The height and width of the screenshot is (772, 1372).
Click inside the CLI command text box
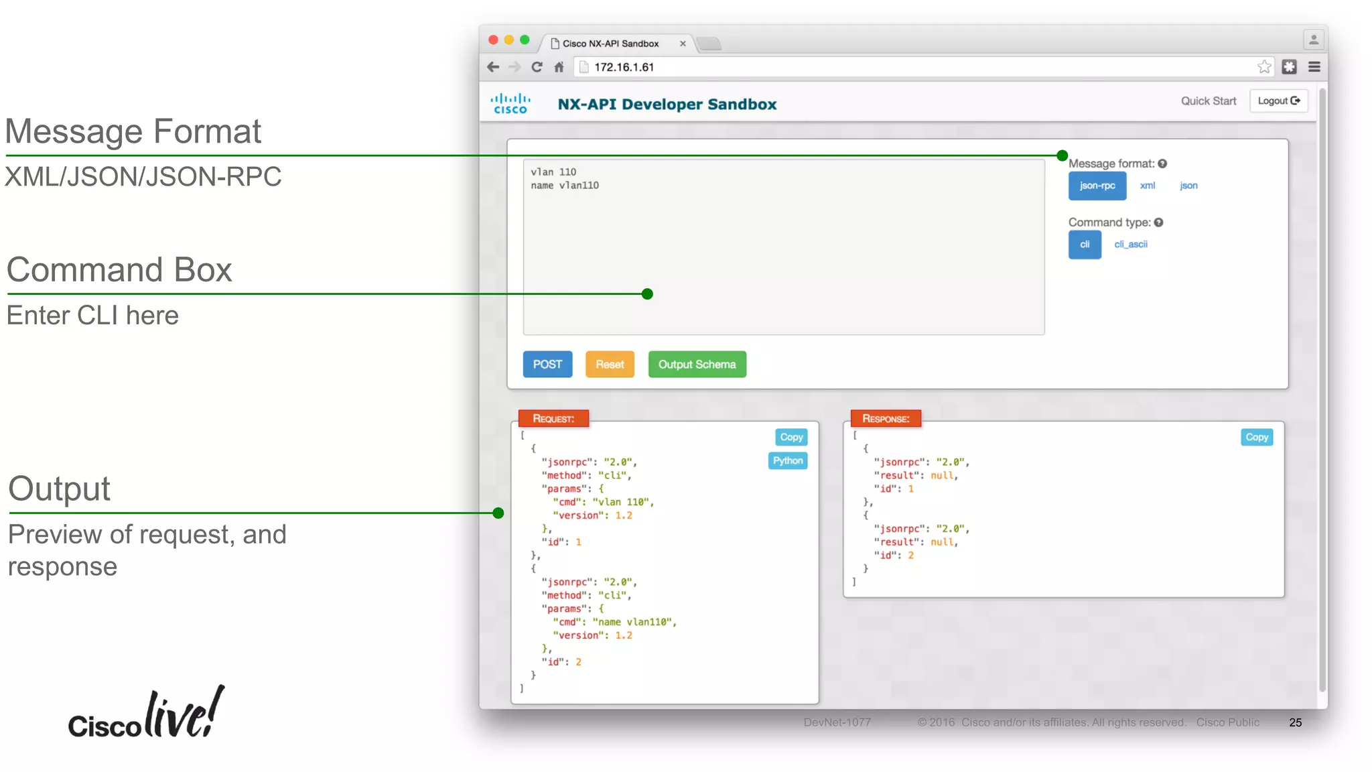coord(782,248)
